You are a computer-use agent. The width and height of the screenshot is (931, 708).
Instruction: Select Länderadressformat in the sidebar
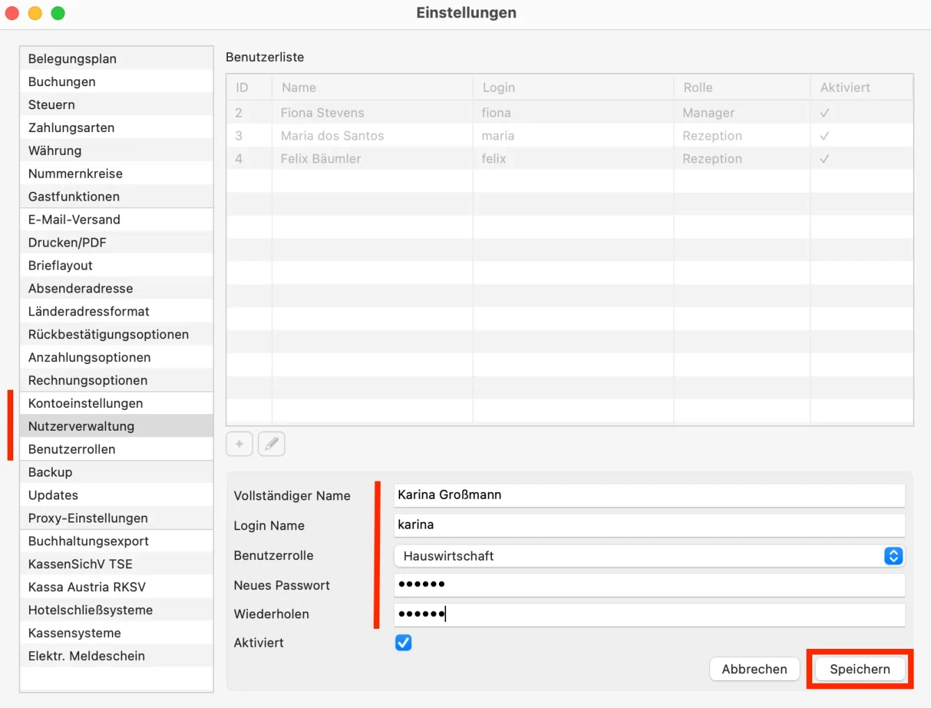[117, 311]
